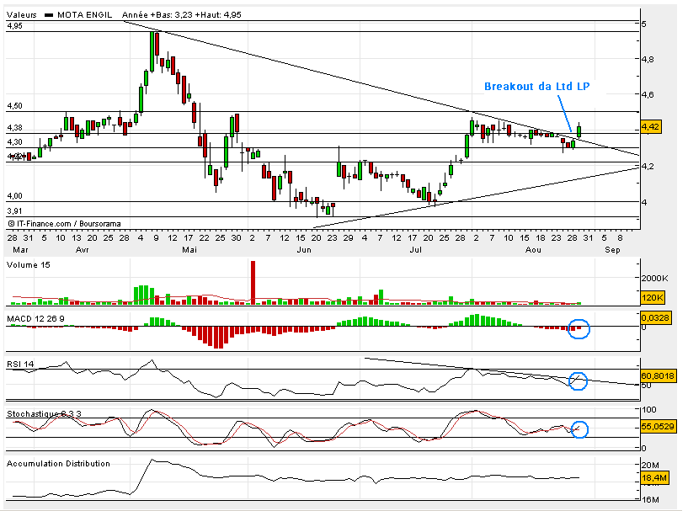Click the 'Accumulation Distribution' panel title
Viewport: 688px width, 511px height.
(x=58, y=464)
